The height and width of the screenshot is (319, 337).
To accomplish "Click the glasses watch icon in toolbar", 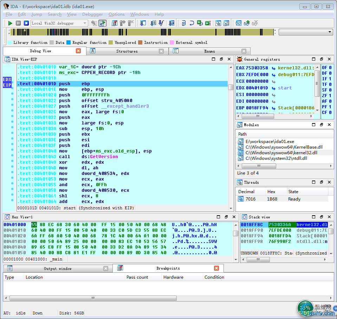I will [x=239, y=23].
